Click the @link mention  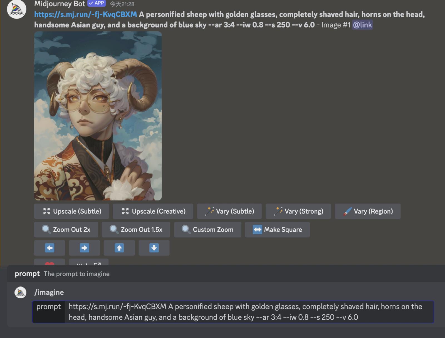[362, 25]
